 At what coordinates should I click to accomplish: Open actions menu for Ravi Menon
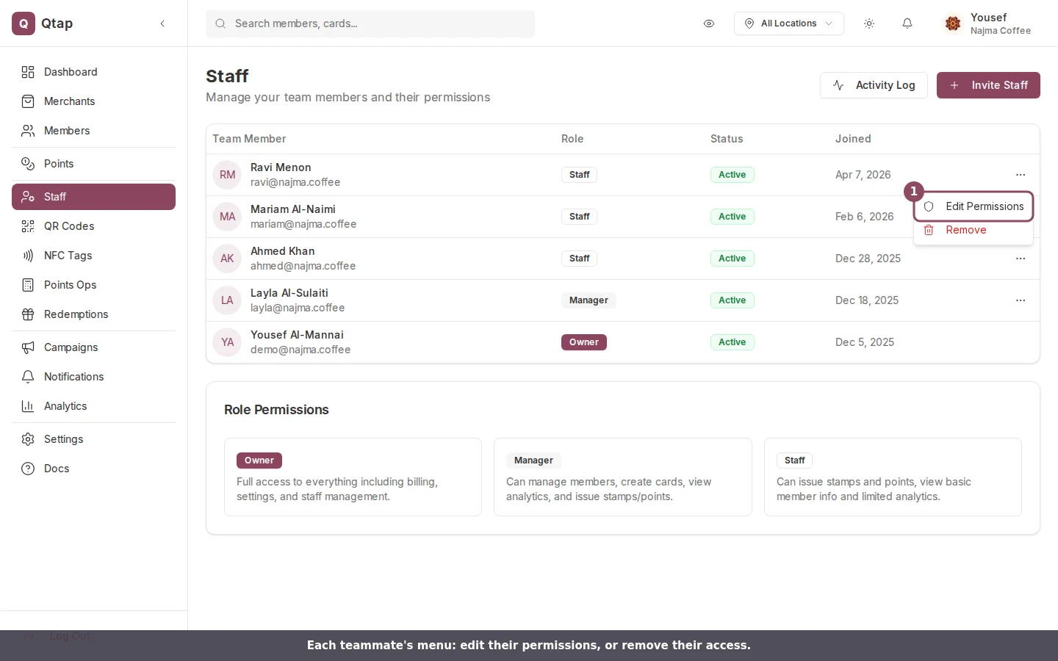click(x=1021, y=175)
